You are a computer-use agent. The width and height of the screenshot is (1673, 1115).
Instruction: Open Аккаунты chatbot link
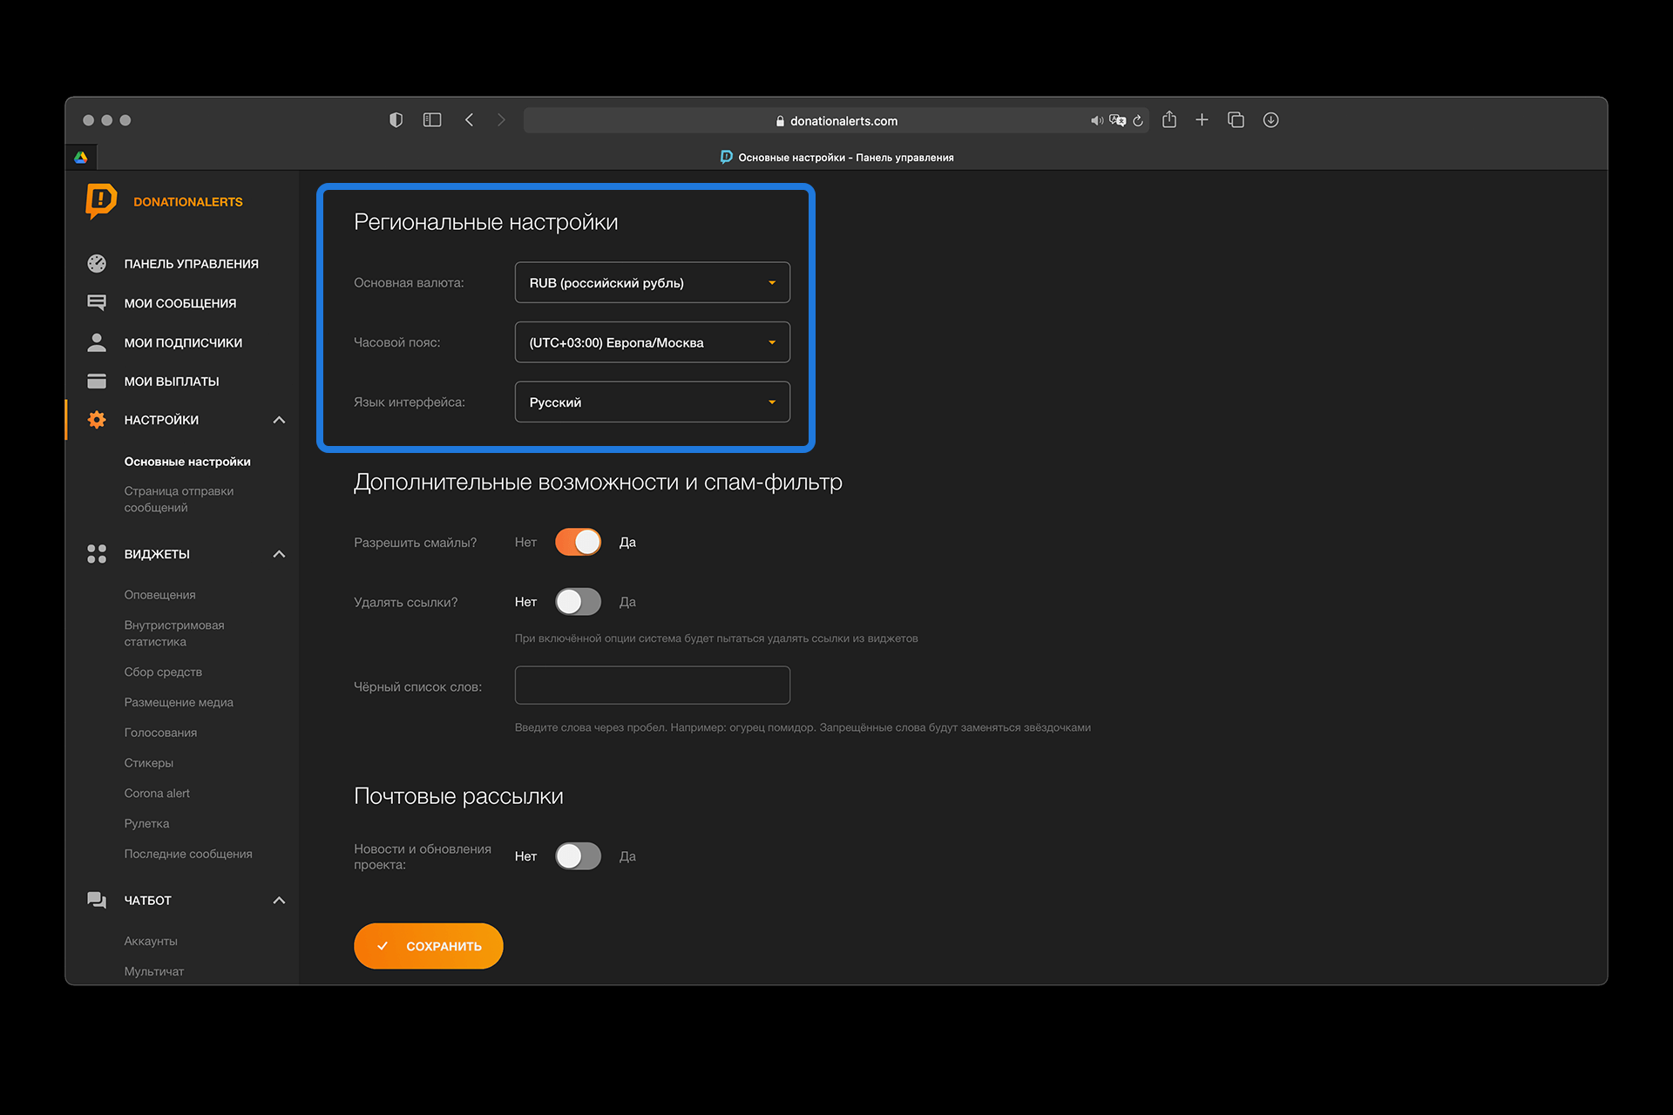(151, 941)
